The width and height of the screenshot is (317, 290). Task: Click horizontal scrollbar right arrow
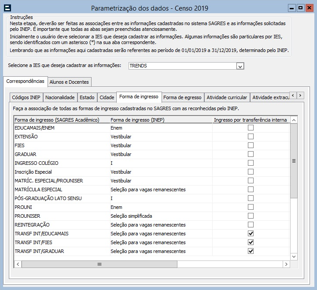click(x=286, y=264)
